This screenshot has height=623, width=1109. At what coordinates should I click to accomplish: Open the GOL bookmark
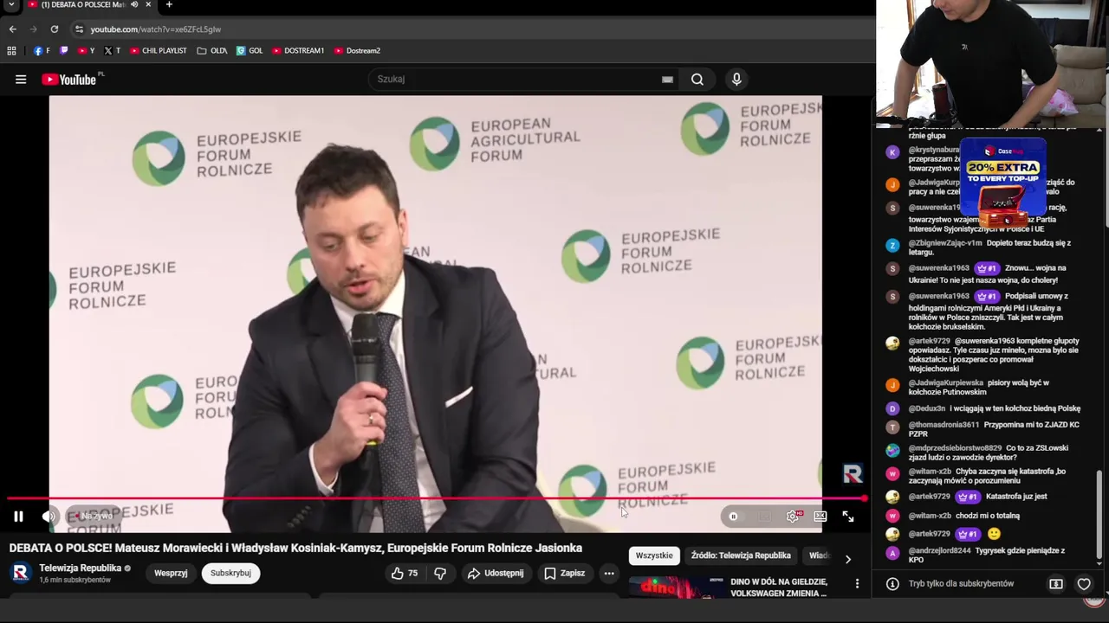coord(250,51)
